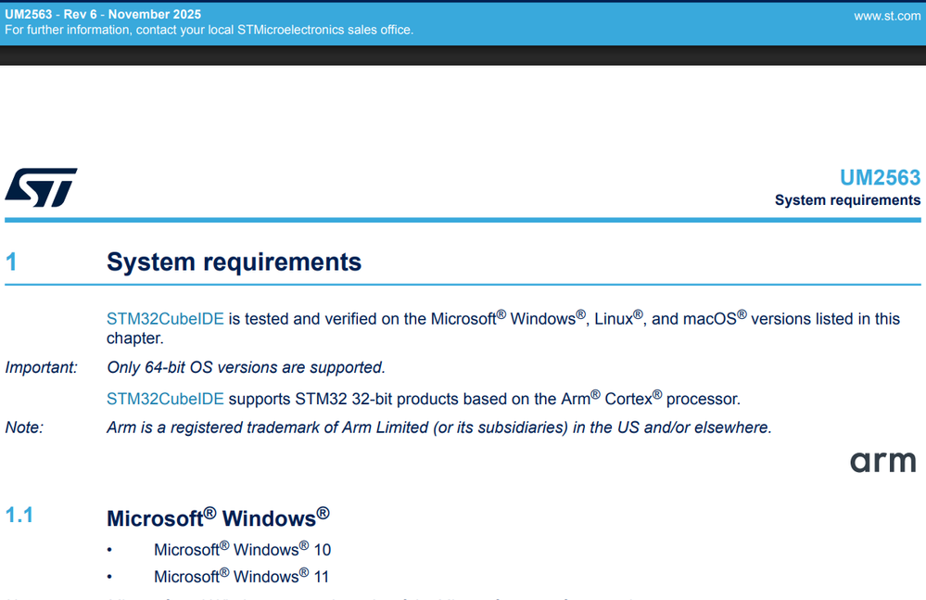Click www.st.com in the header bar
The width and height of the screenshot is (926, 600).
[887, 17]
